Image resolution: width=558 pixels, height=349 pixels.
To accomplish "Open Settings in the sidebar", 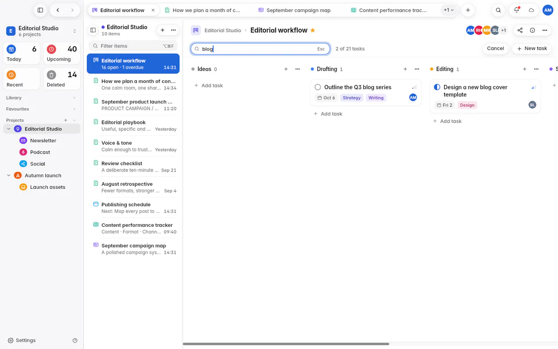I will coord(22,340).
